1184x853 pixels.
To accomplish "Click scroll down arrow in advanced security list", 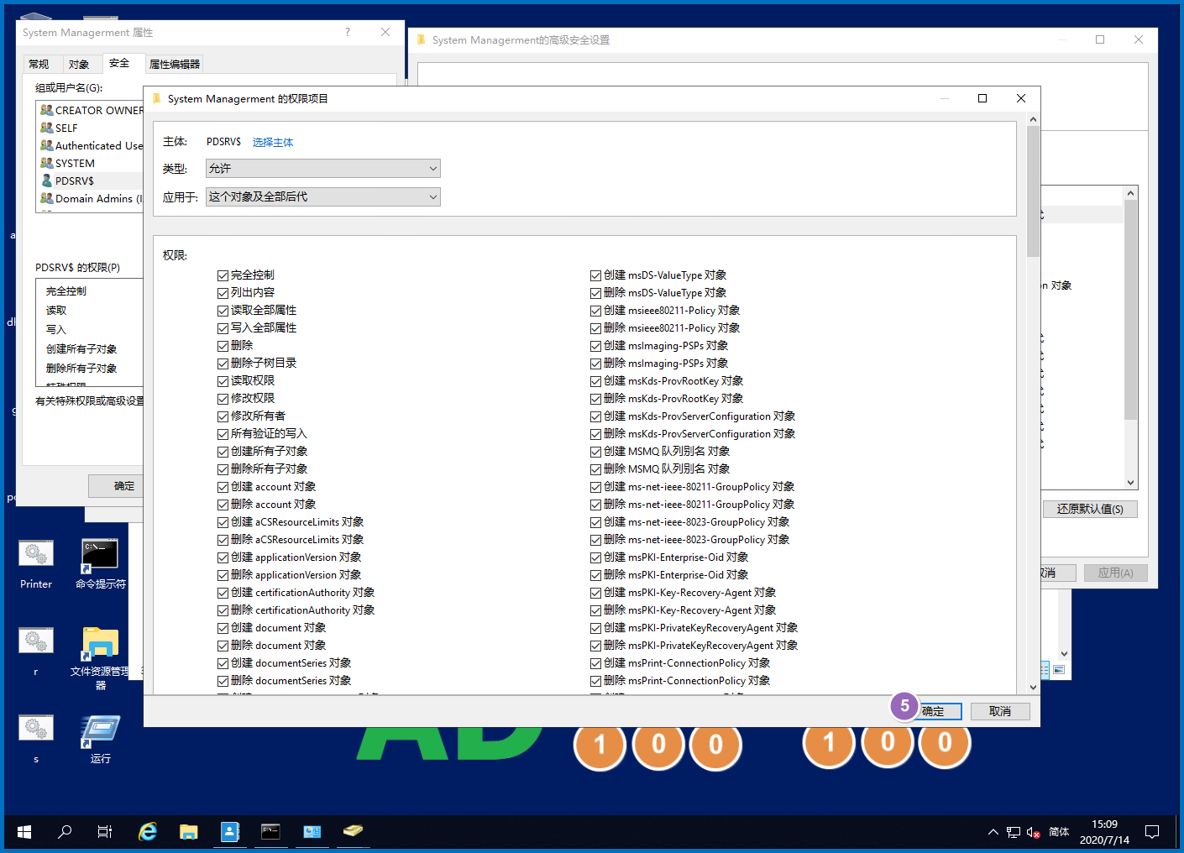I will point(1130,482).
